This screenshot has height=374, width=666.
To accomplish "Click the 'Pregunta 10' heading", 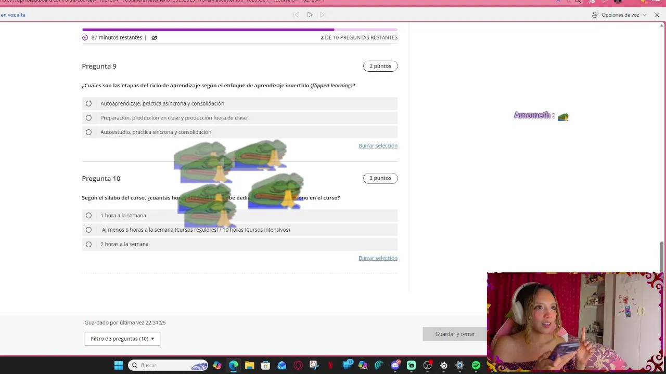I will pos(101,178).
